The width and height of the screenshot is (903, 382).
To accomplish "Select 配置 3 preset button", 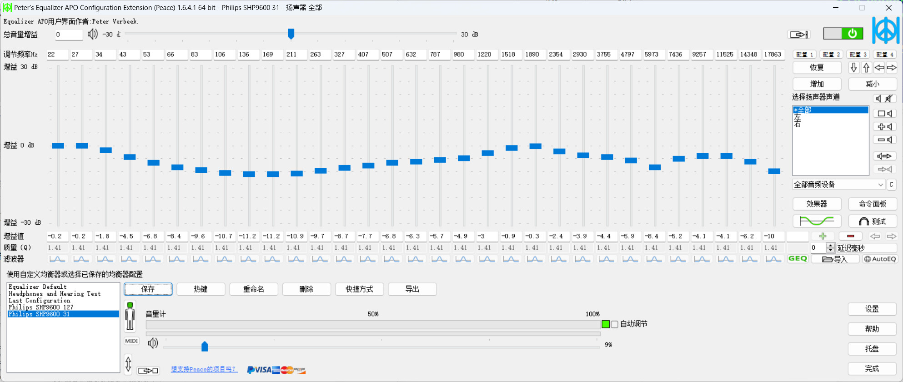I will coord(858,54).
